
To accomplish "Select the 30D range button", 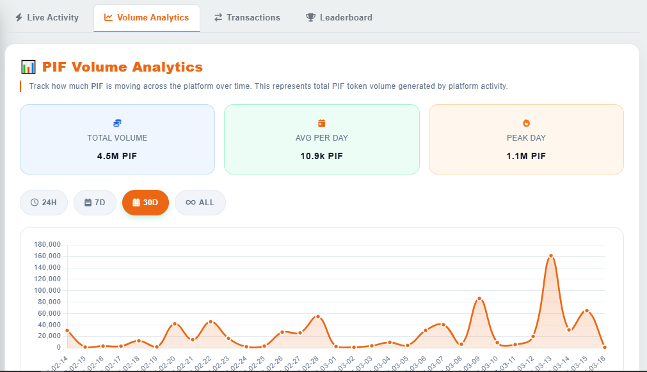I will [x=145, y=203].
